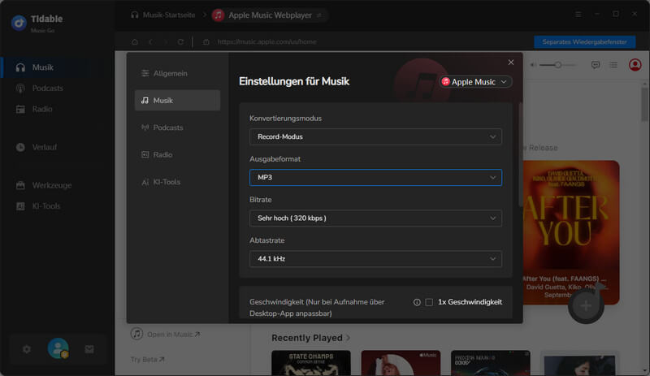Close the settings dialog with X

[x=511, y=63]
